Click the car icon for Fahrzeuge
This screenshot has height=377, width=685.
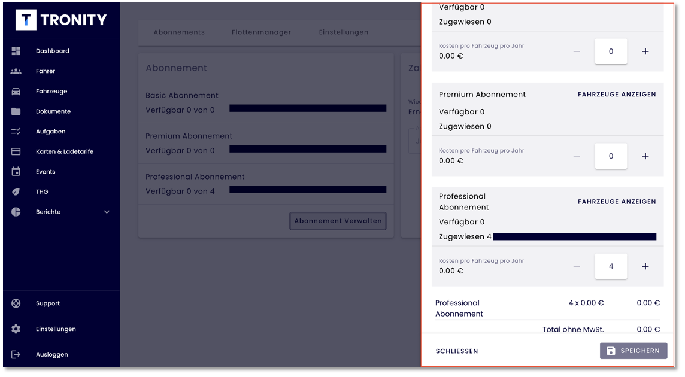pos(16,92)
